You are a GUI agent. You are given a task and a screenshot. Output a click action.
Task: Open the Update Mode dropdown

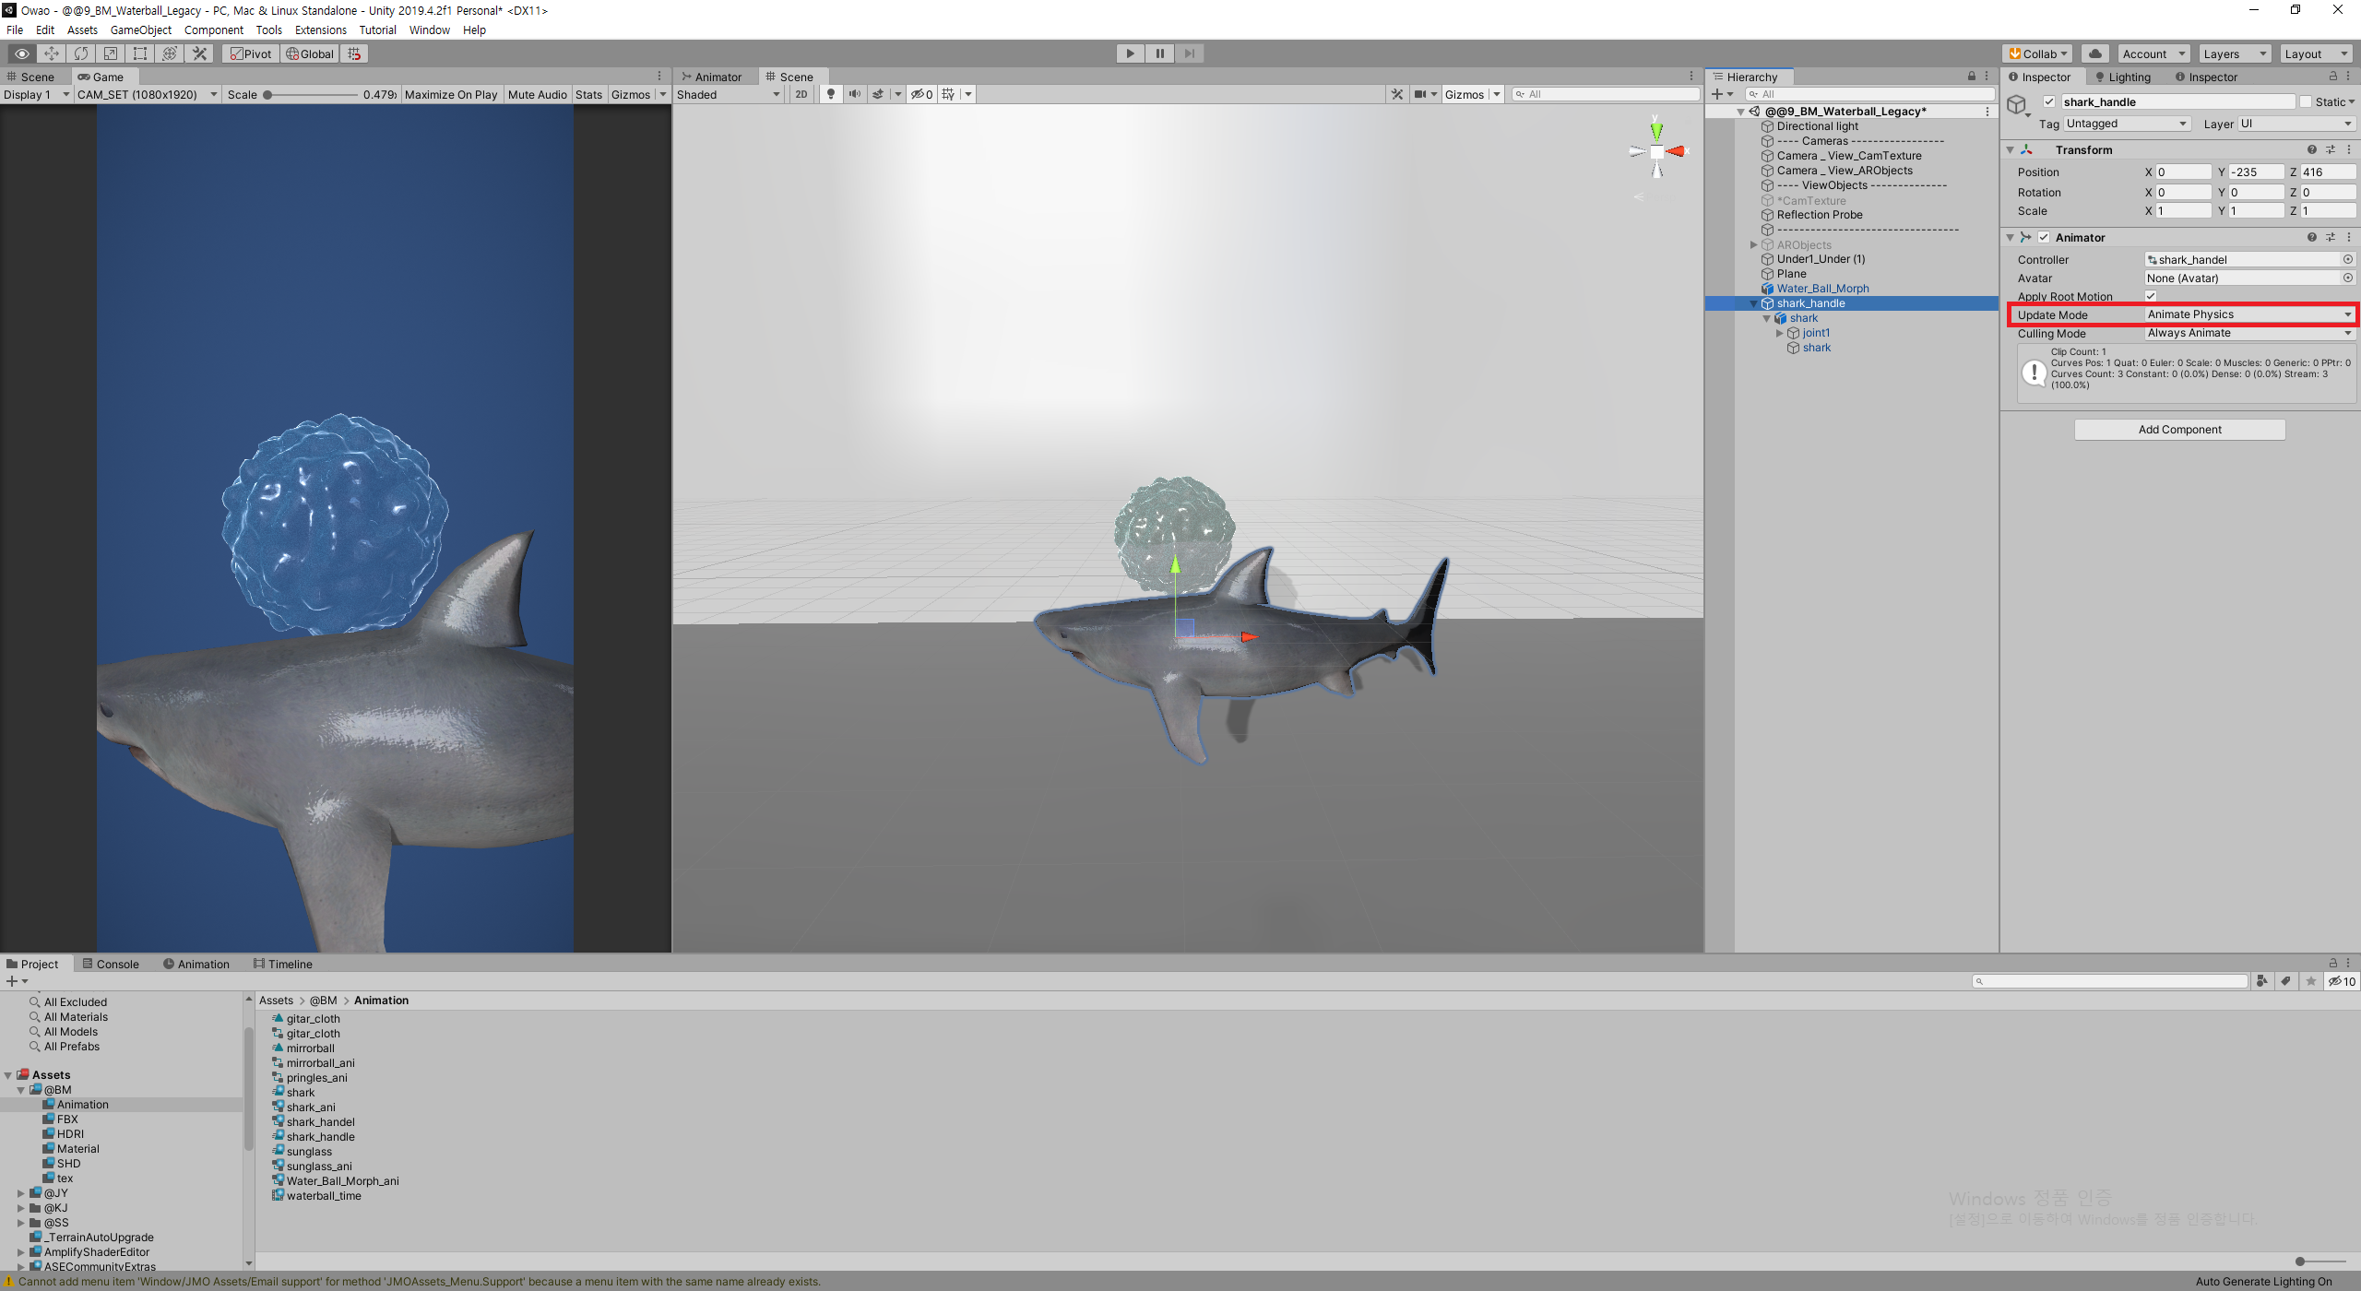pyautogui.click(x=2248, y=314)
